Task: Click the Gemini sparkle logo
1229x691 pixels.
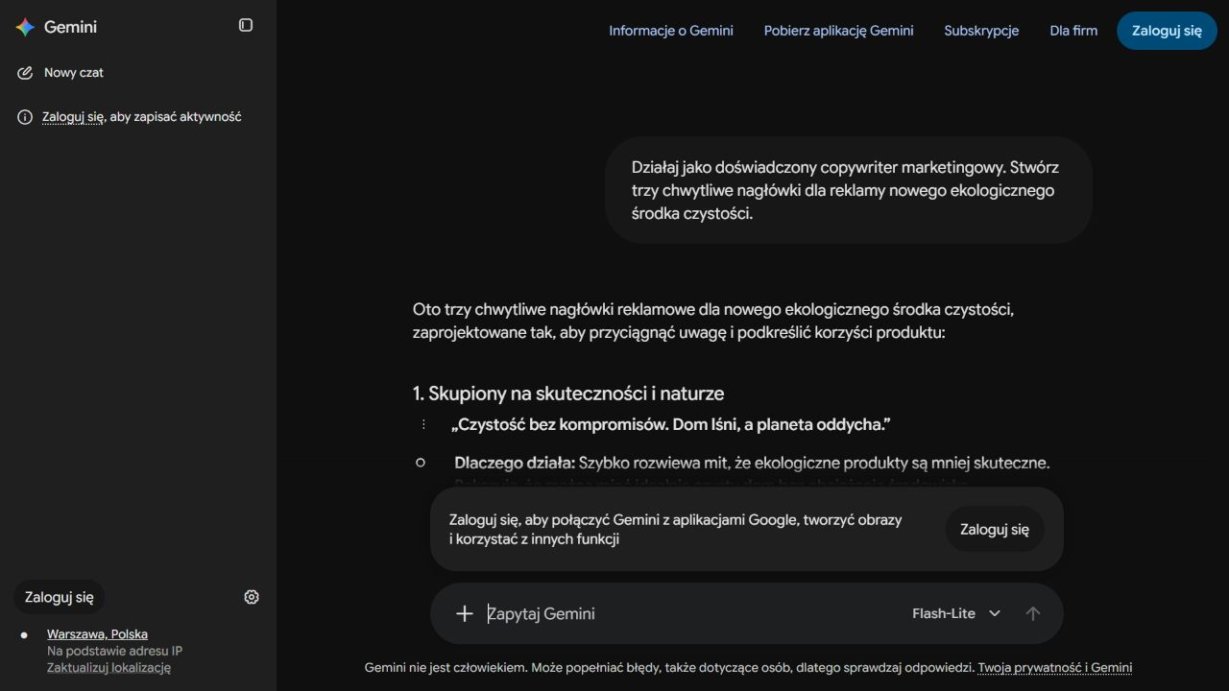Action: tap(25, 27)
